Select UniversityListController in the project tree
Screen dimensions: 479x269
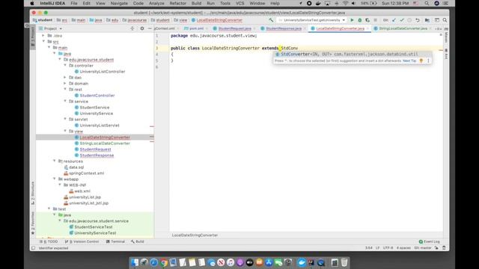click(103, 72)
